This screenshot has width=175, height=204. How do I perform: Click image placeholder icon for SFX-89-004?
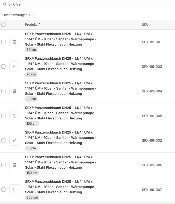click(x=15, y=91)
